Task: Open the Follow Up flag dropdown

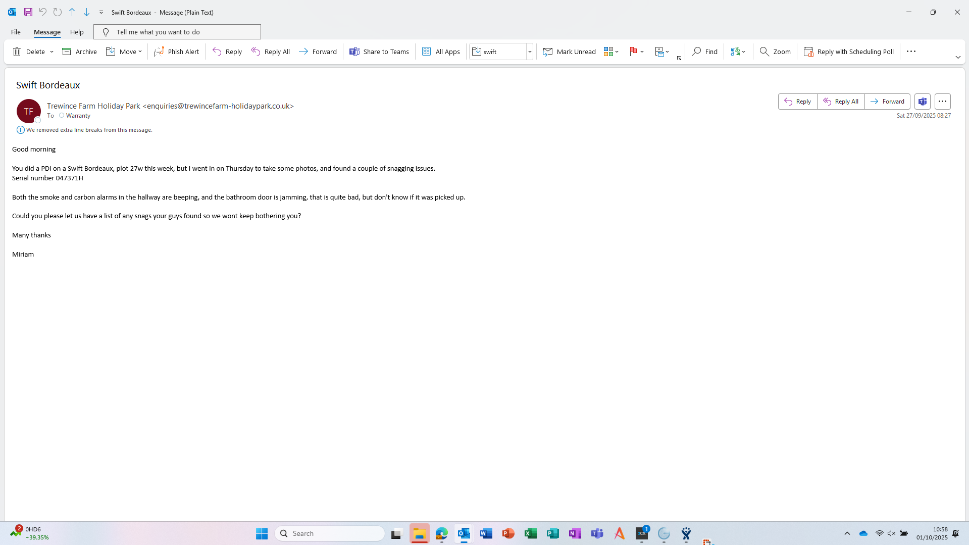Action: [636, 52]
